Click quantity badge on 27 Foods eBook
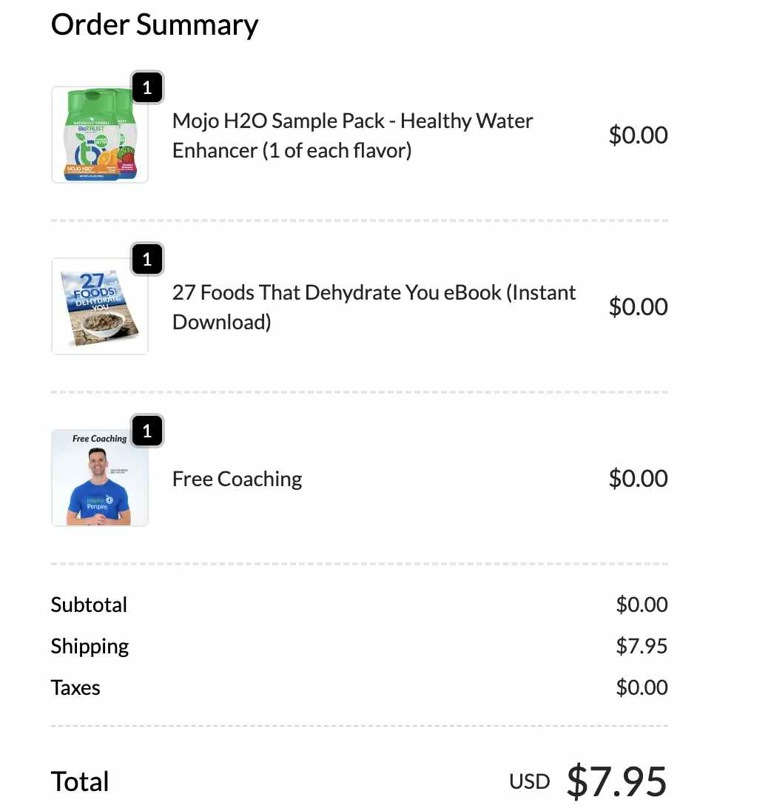This screenshot has height=811, width=771. point(147,259)
